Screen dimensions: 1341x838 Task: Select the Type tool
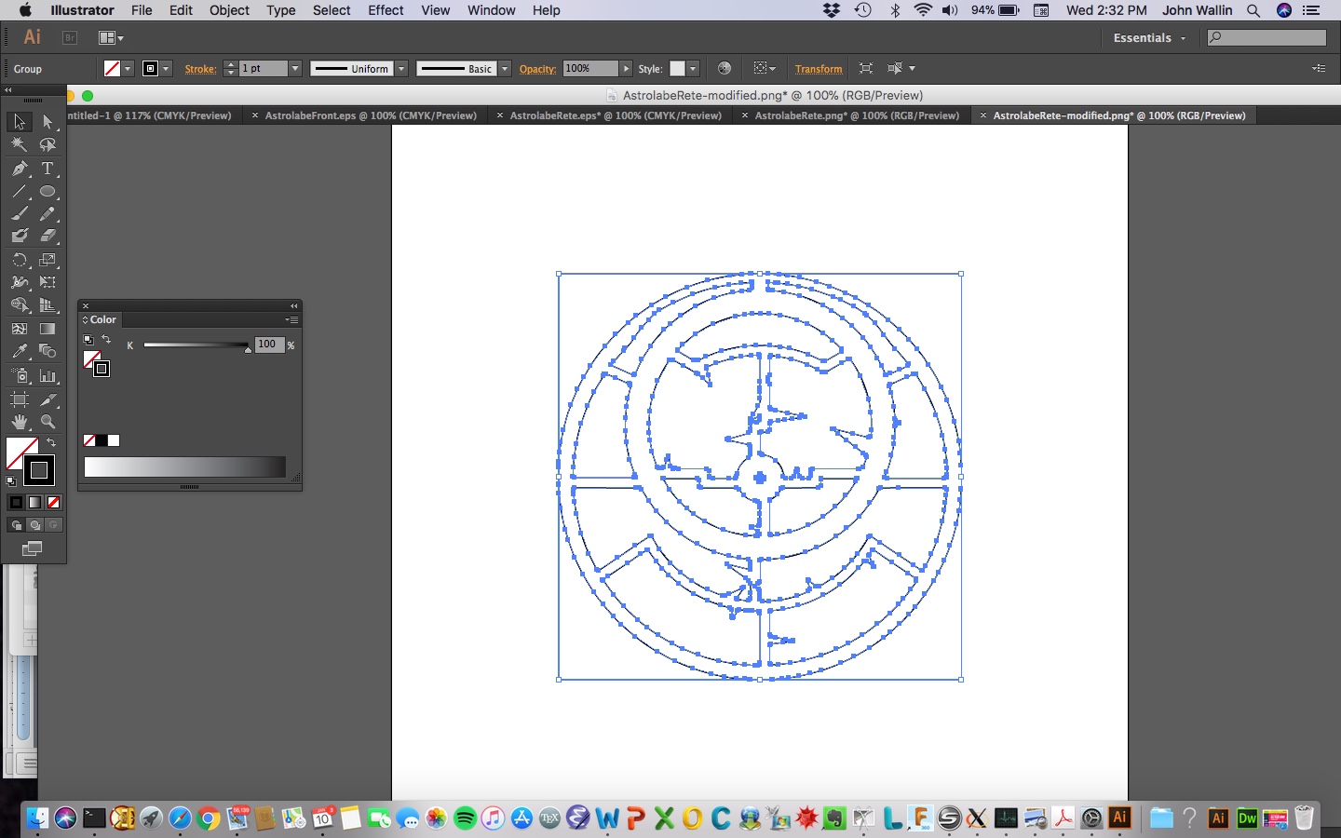point(47,169)
